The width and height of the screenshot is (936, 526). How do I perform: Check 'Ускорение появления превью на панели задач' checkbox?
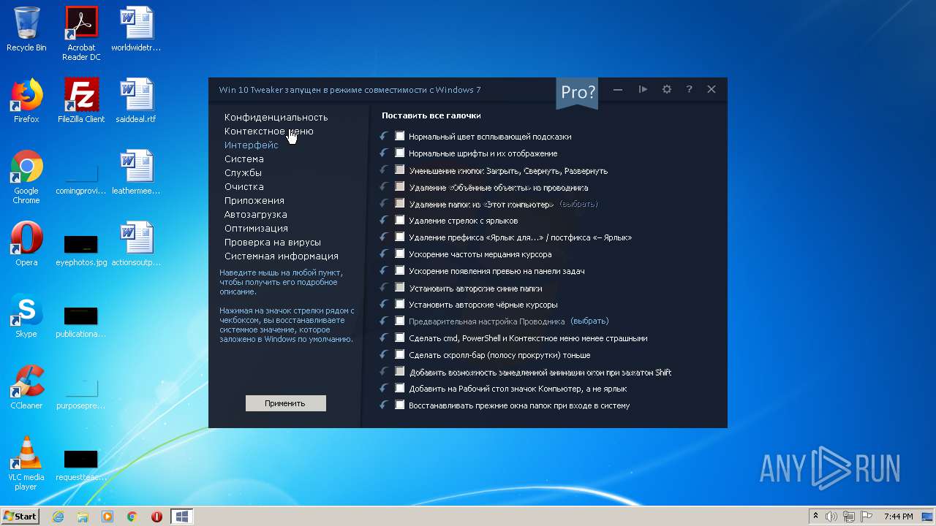click(x=400, y=270)
